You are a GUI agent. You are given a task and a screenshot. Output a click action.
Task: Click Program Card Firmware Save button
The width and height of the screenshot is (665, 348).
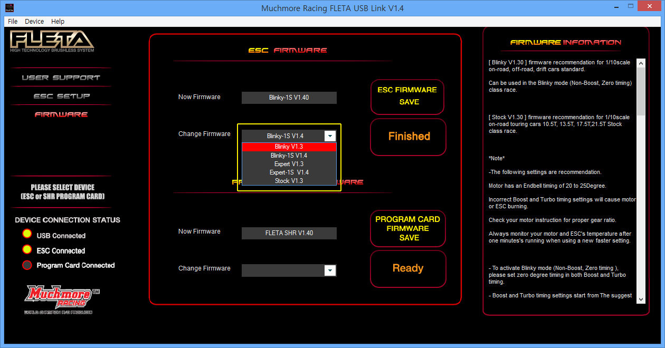(x=407, y=228)
